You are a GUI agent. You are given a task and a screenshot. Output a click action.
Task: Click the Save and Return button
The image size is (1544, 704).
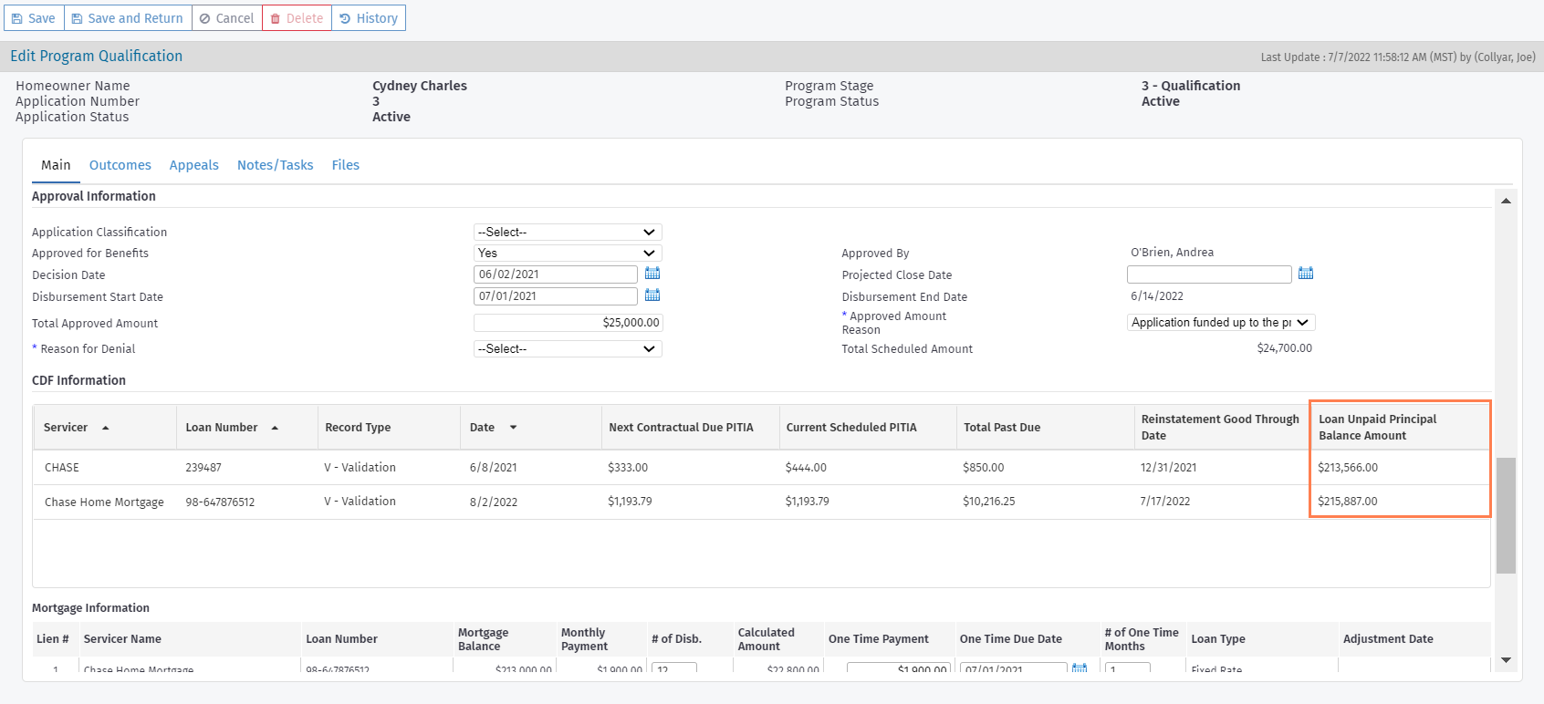128,18
